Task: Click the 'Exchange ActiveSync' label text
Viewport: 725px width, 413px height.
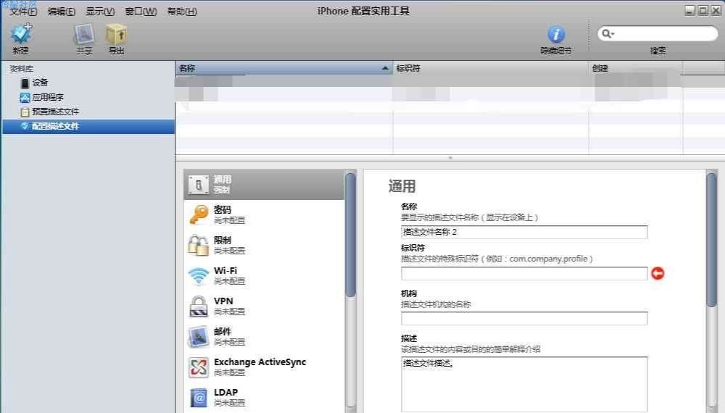Action: tap(260, 362)
